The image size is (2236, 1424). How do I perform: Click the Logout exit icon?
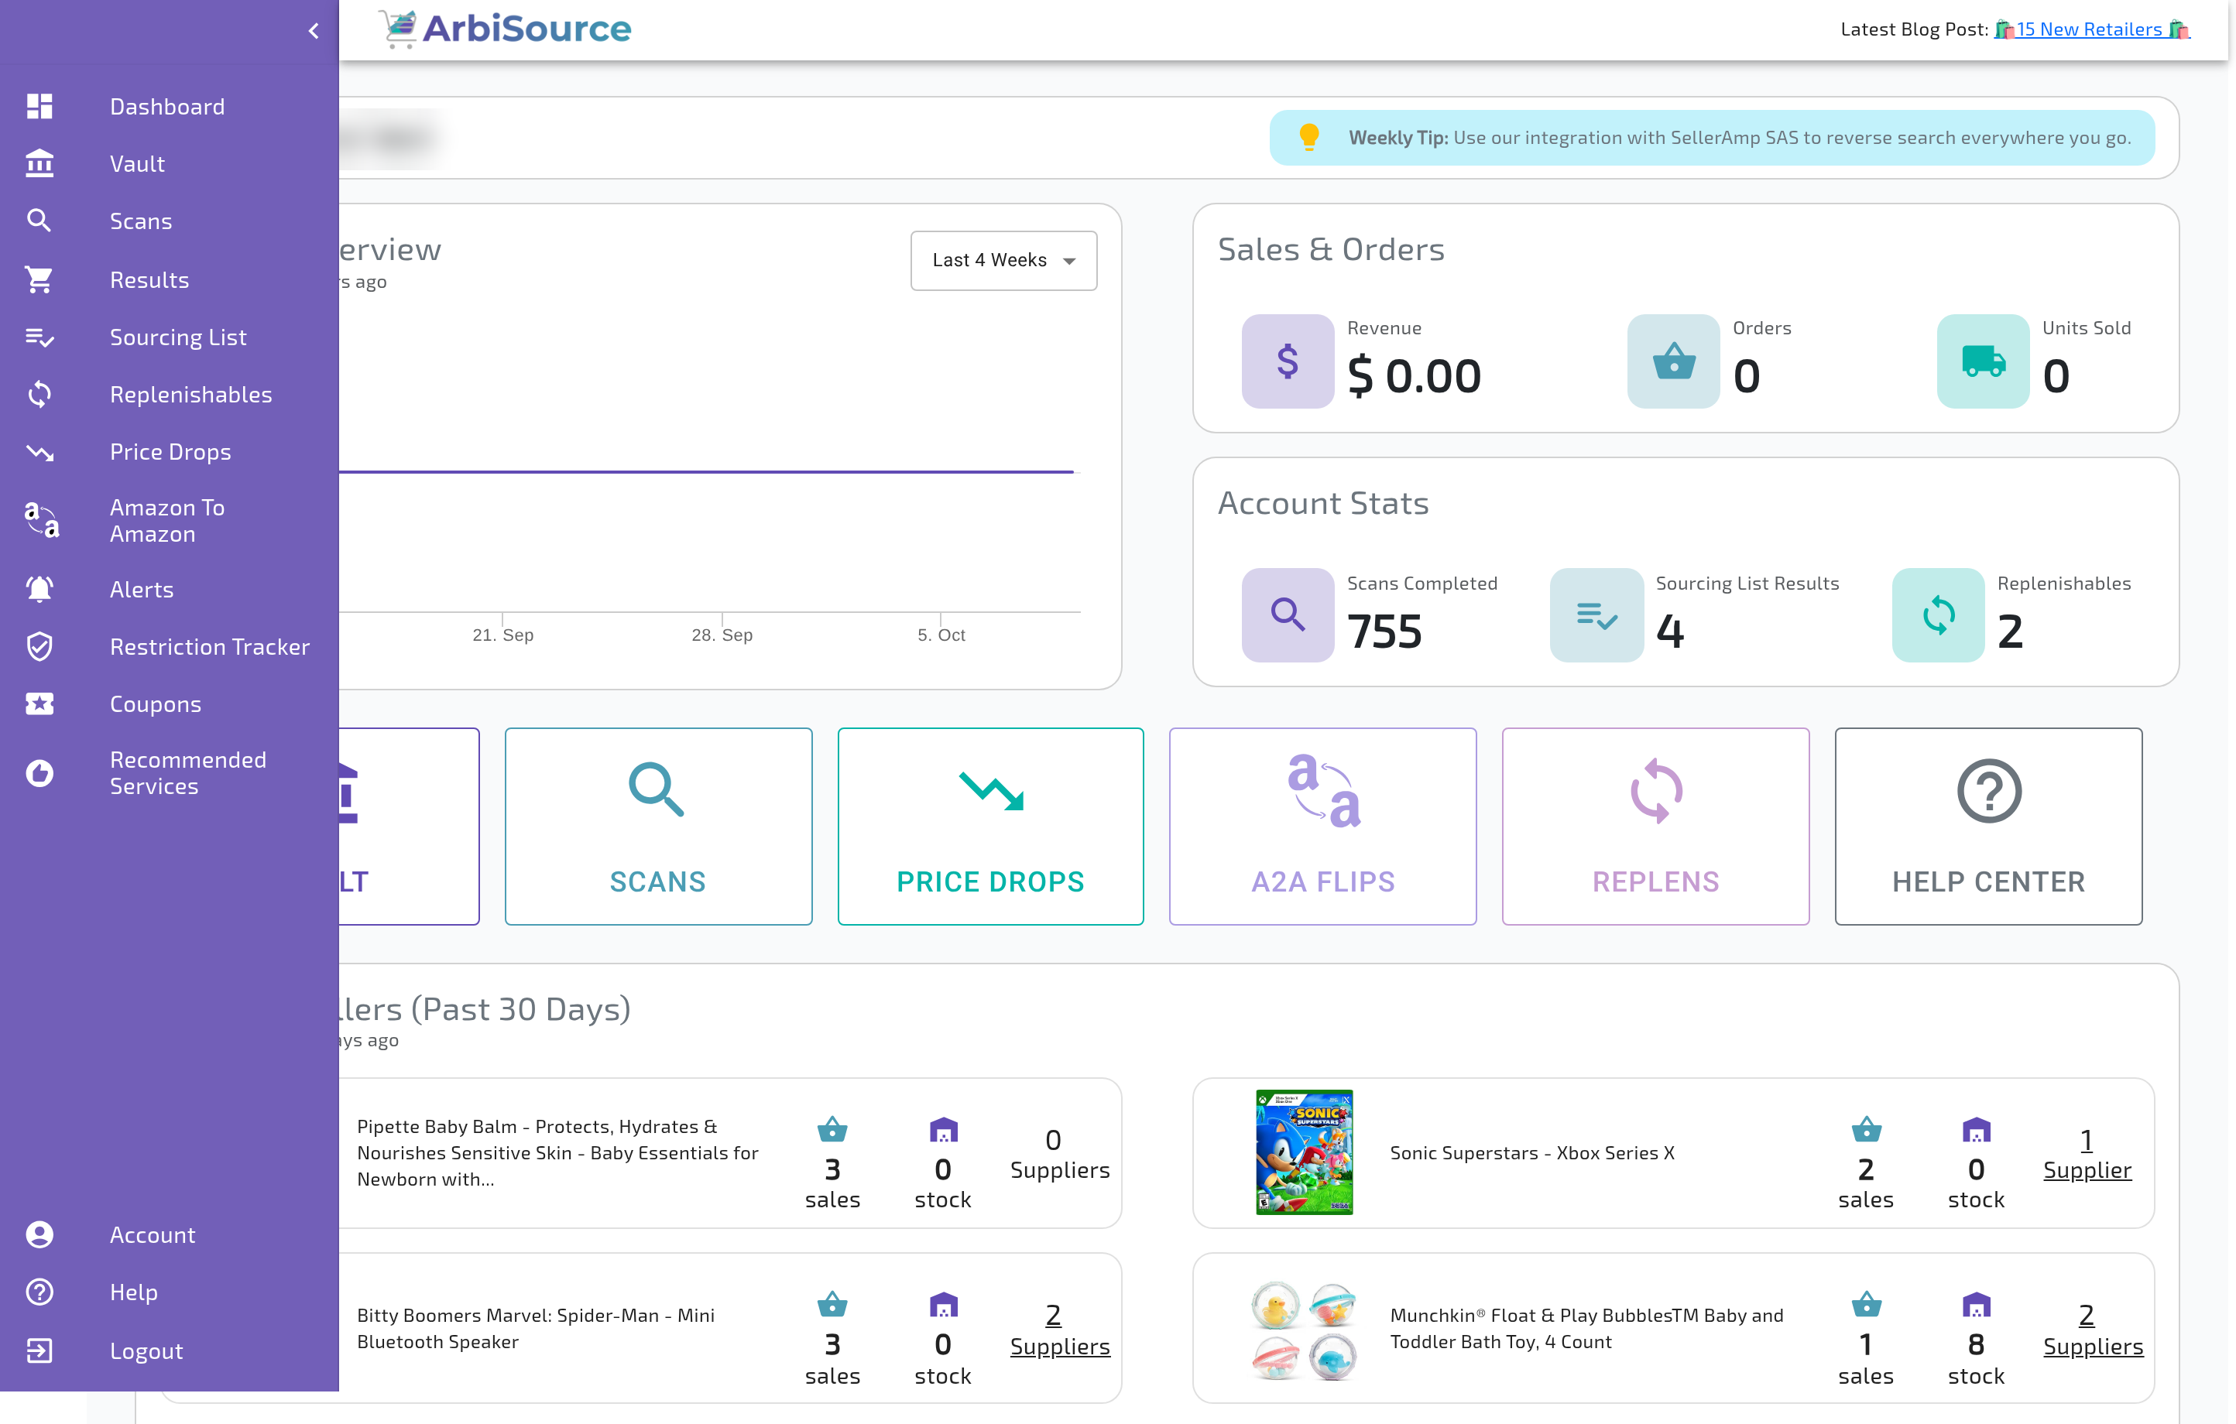click(39, 1350)
